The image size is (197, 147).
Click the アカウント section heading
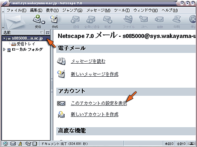coord(72,91)
